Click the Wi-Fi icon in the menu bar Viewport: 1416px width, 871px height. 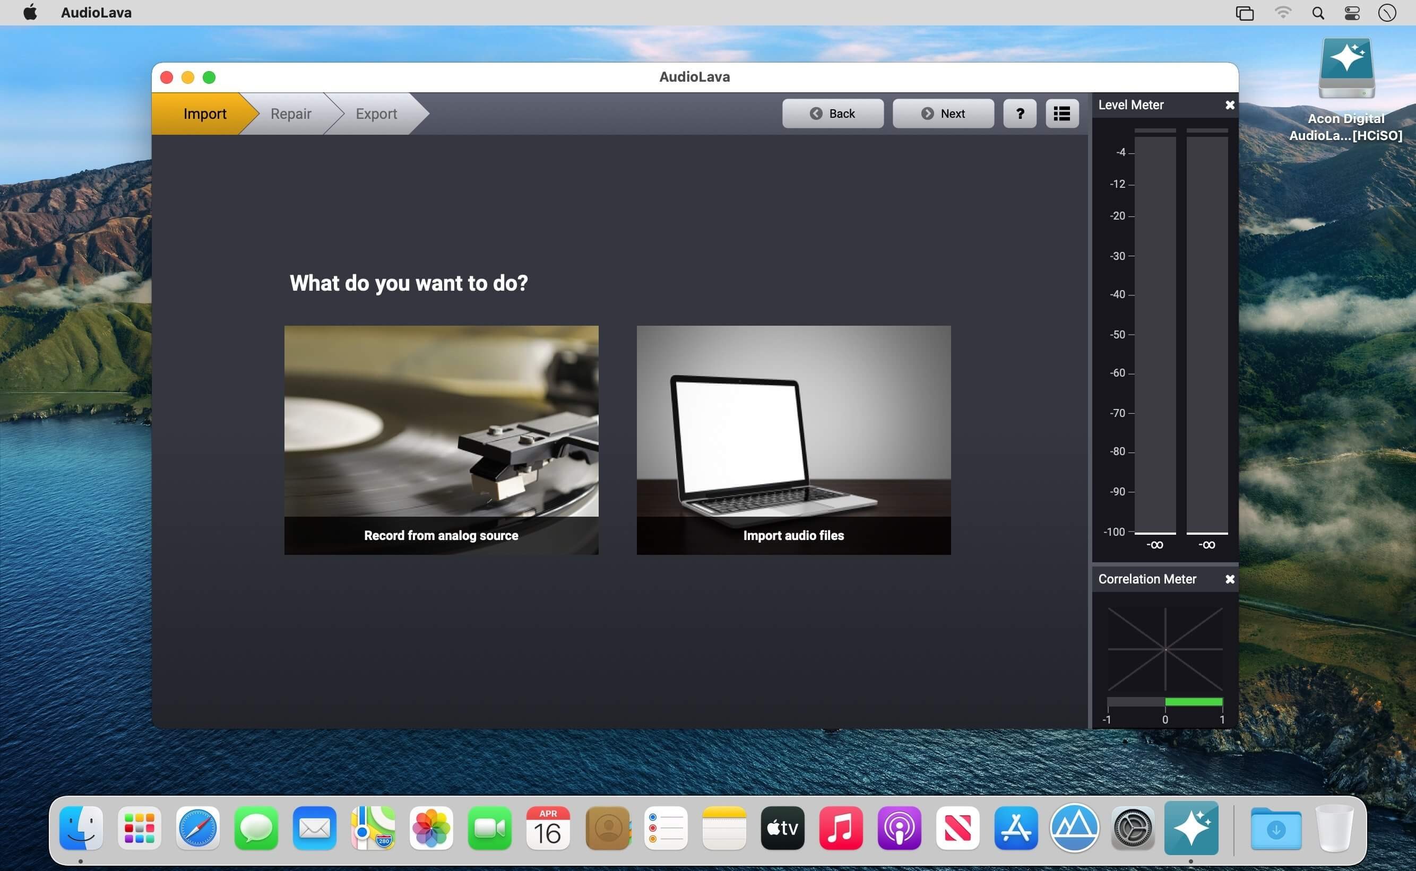click(1283, 12)
